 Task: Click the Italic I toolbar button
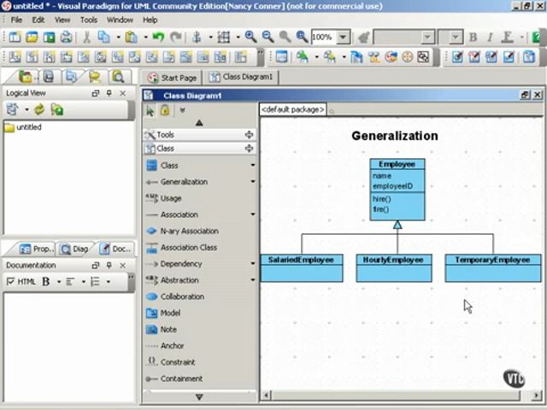[490, 37]
